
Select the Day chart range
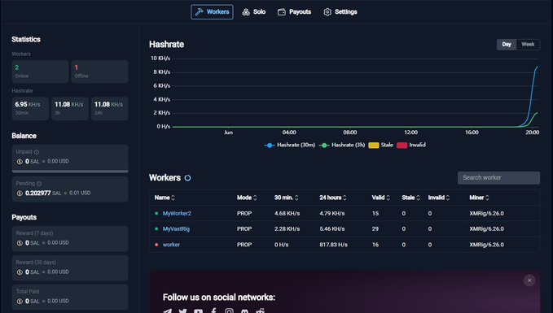pos(507,45)
